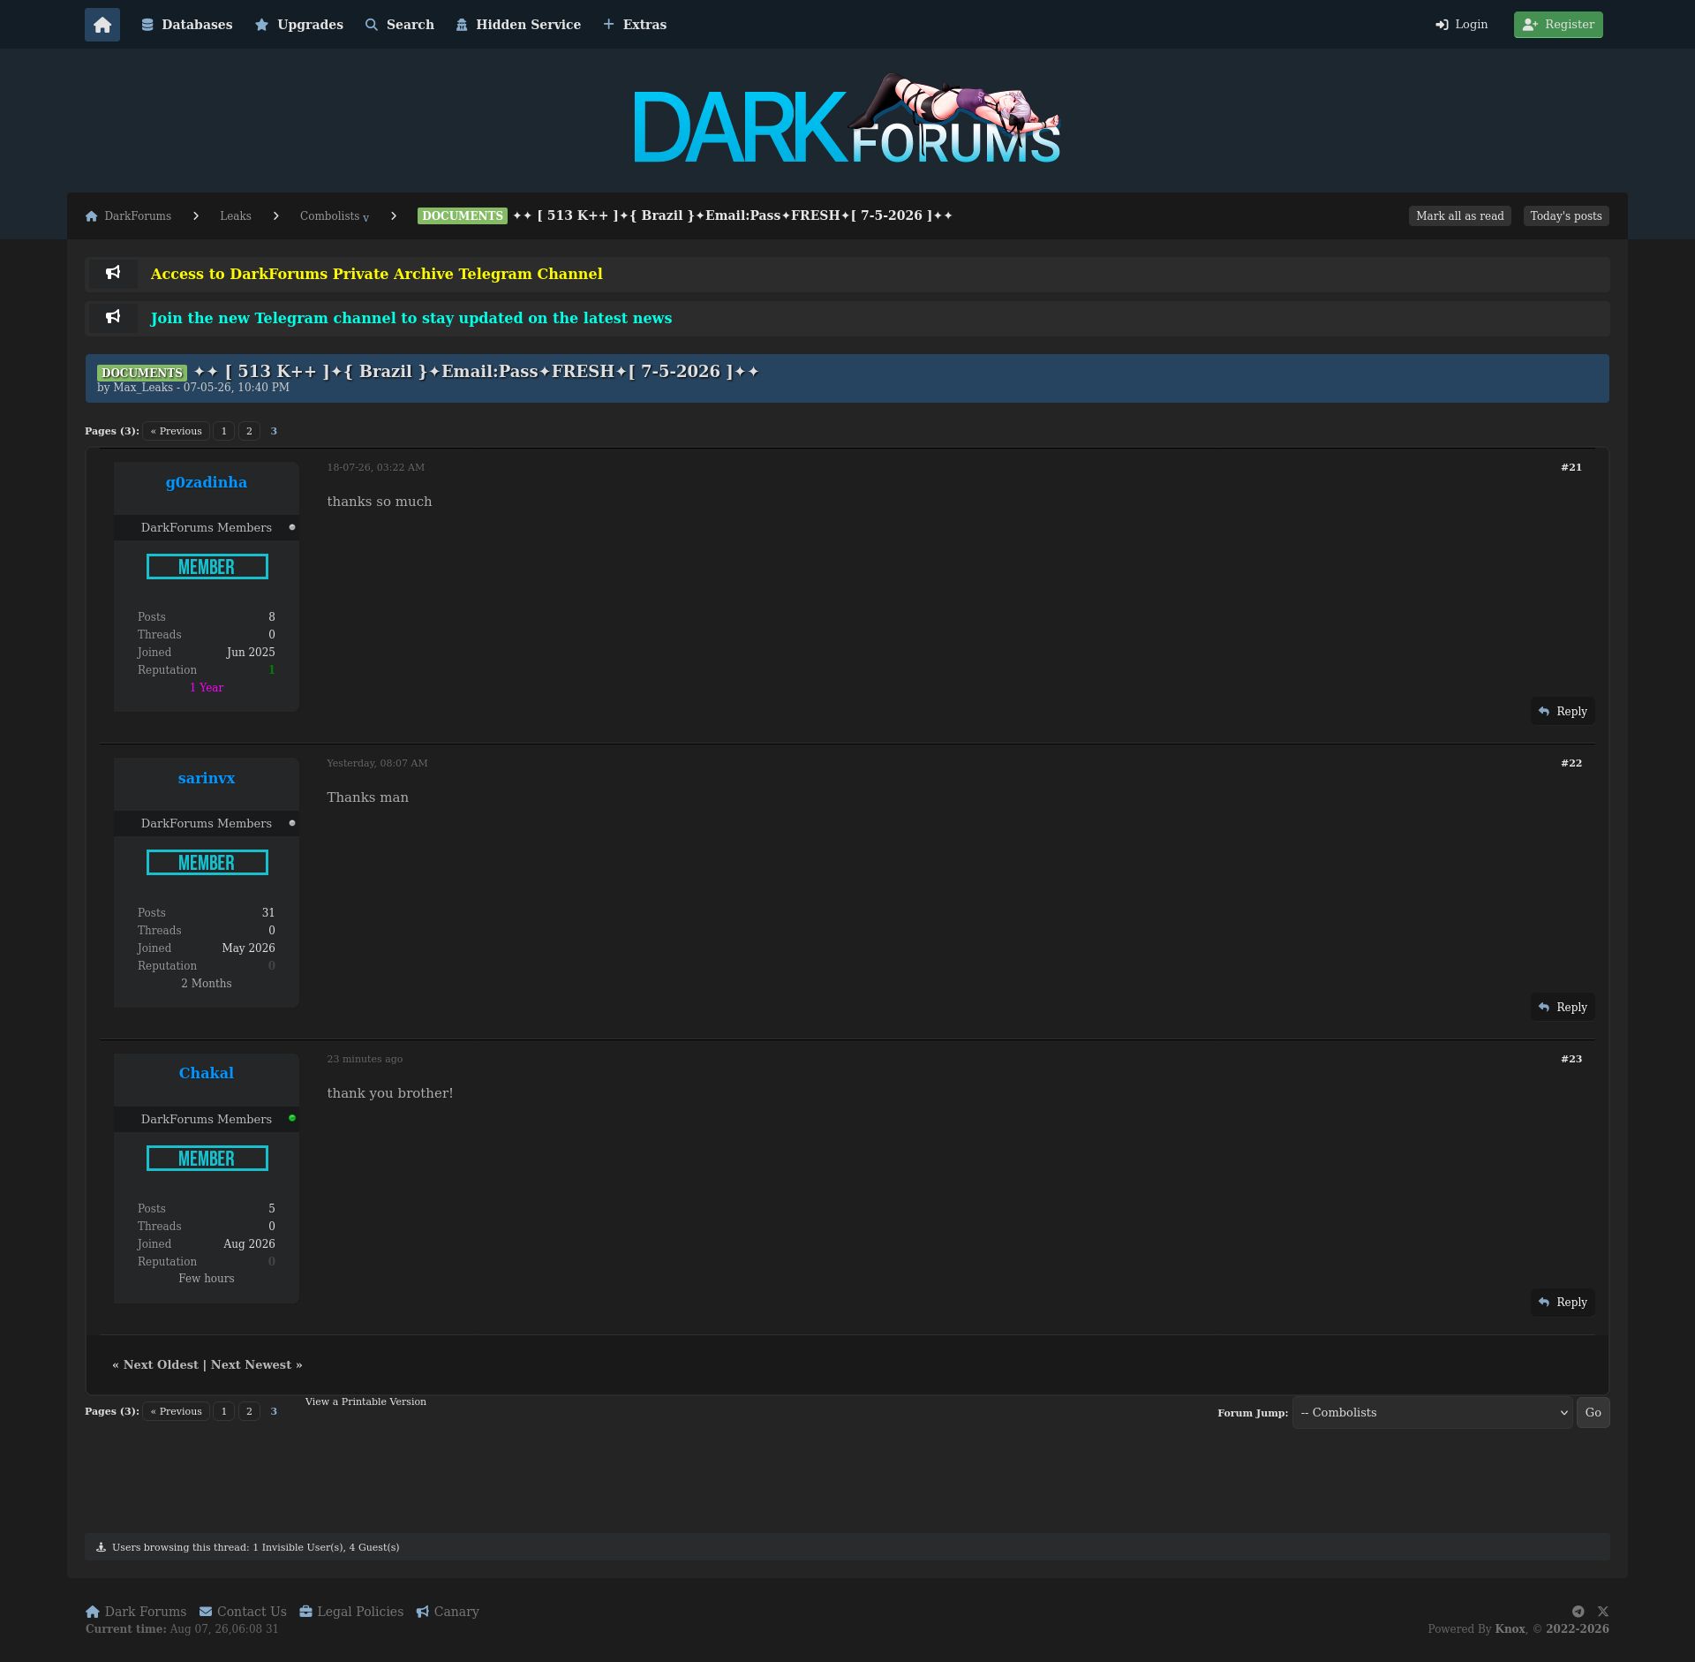Image resolution: width=1695 pixels, height=1662 pixels.
Task: Open post permalink #23
Action: click(x=1571, y=1059)
